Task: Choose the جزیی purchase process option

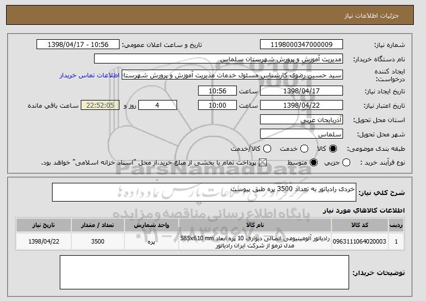Action: [346, 163]
